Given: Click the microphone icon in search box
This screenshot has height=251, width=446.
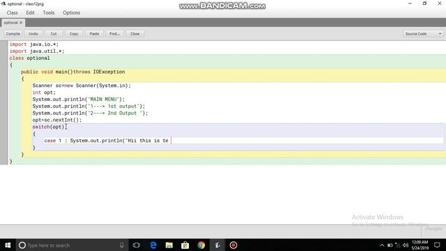Looking at the screenshot, I should (x=122, y=245).
